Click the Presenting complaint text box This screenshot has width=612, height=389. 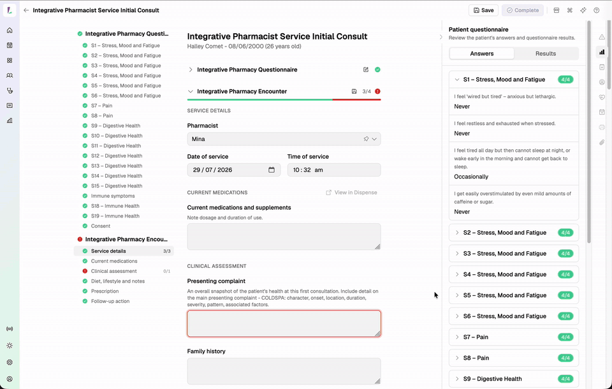click(284, 323)
